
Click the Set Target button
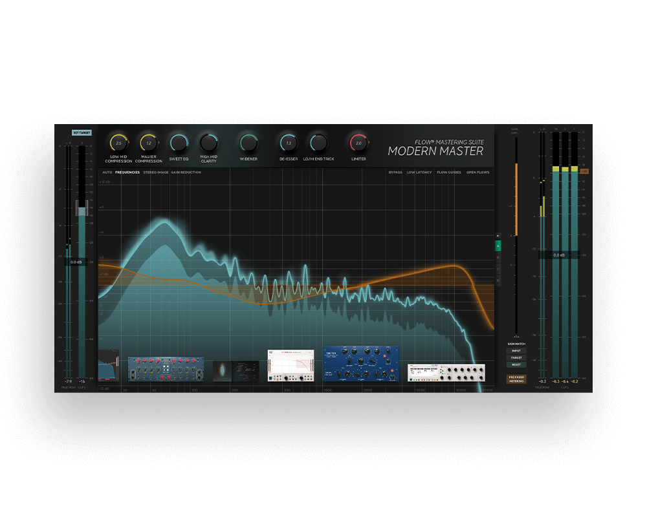82,132
